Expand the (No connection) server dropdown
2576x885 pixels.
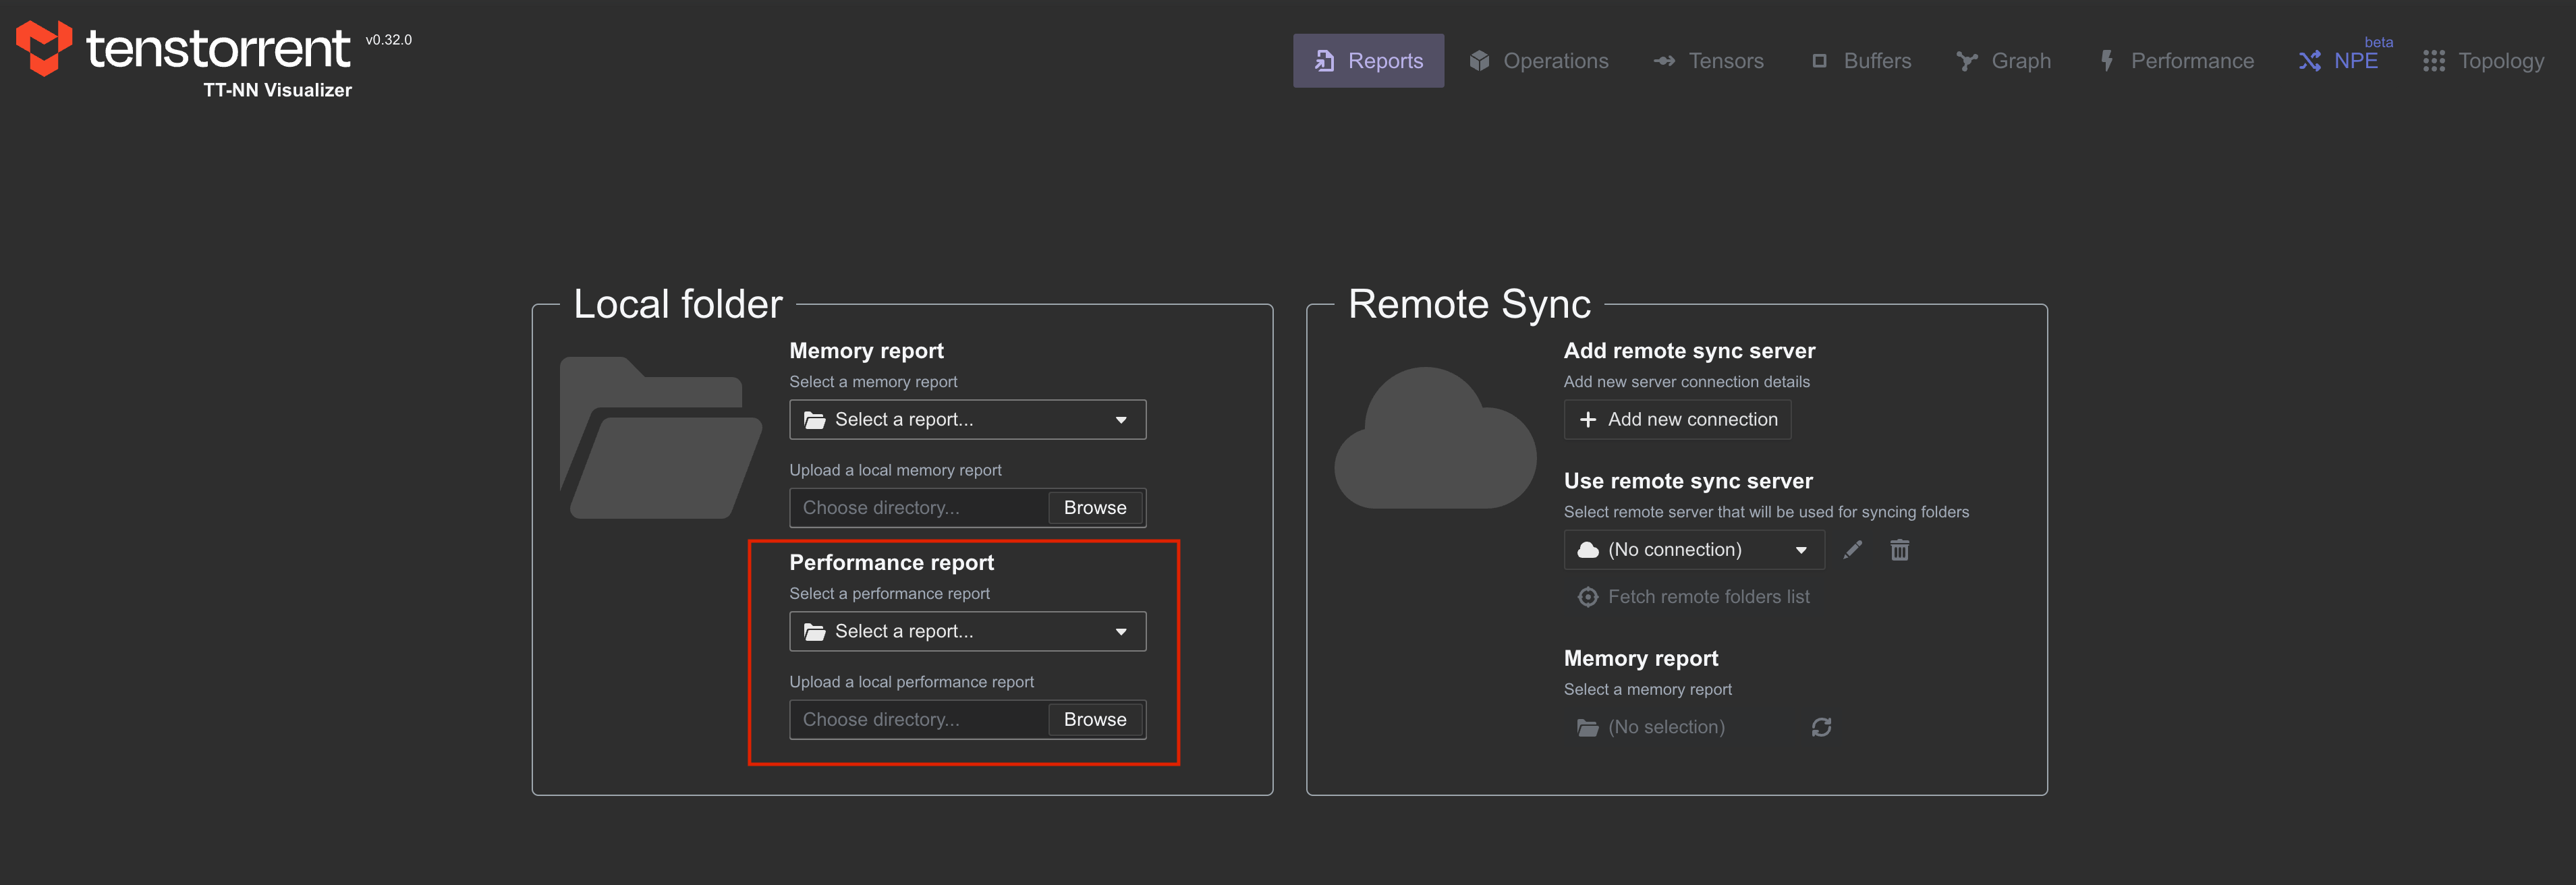click(1693, 549)
